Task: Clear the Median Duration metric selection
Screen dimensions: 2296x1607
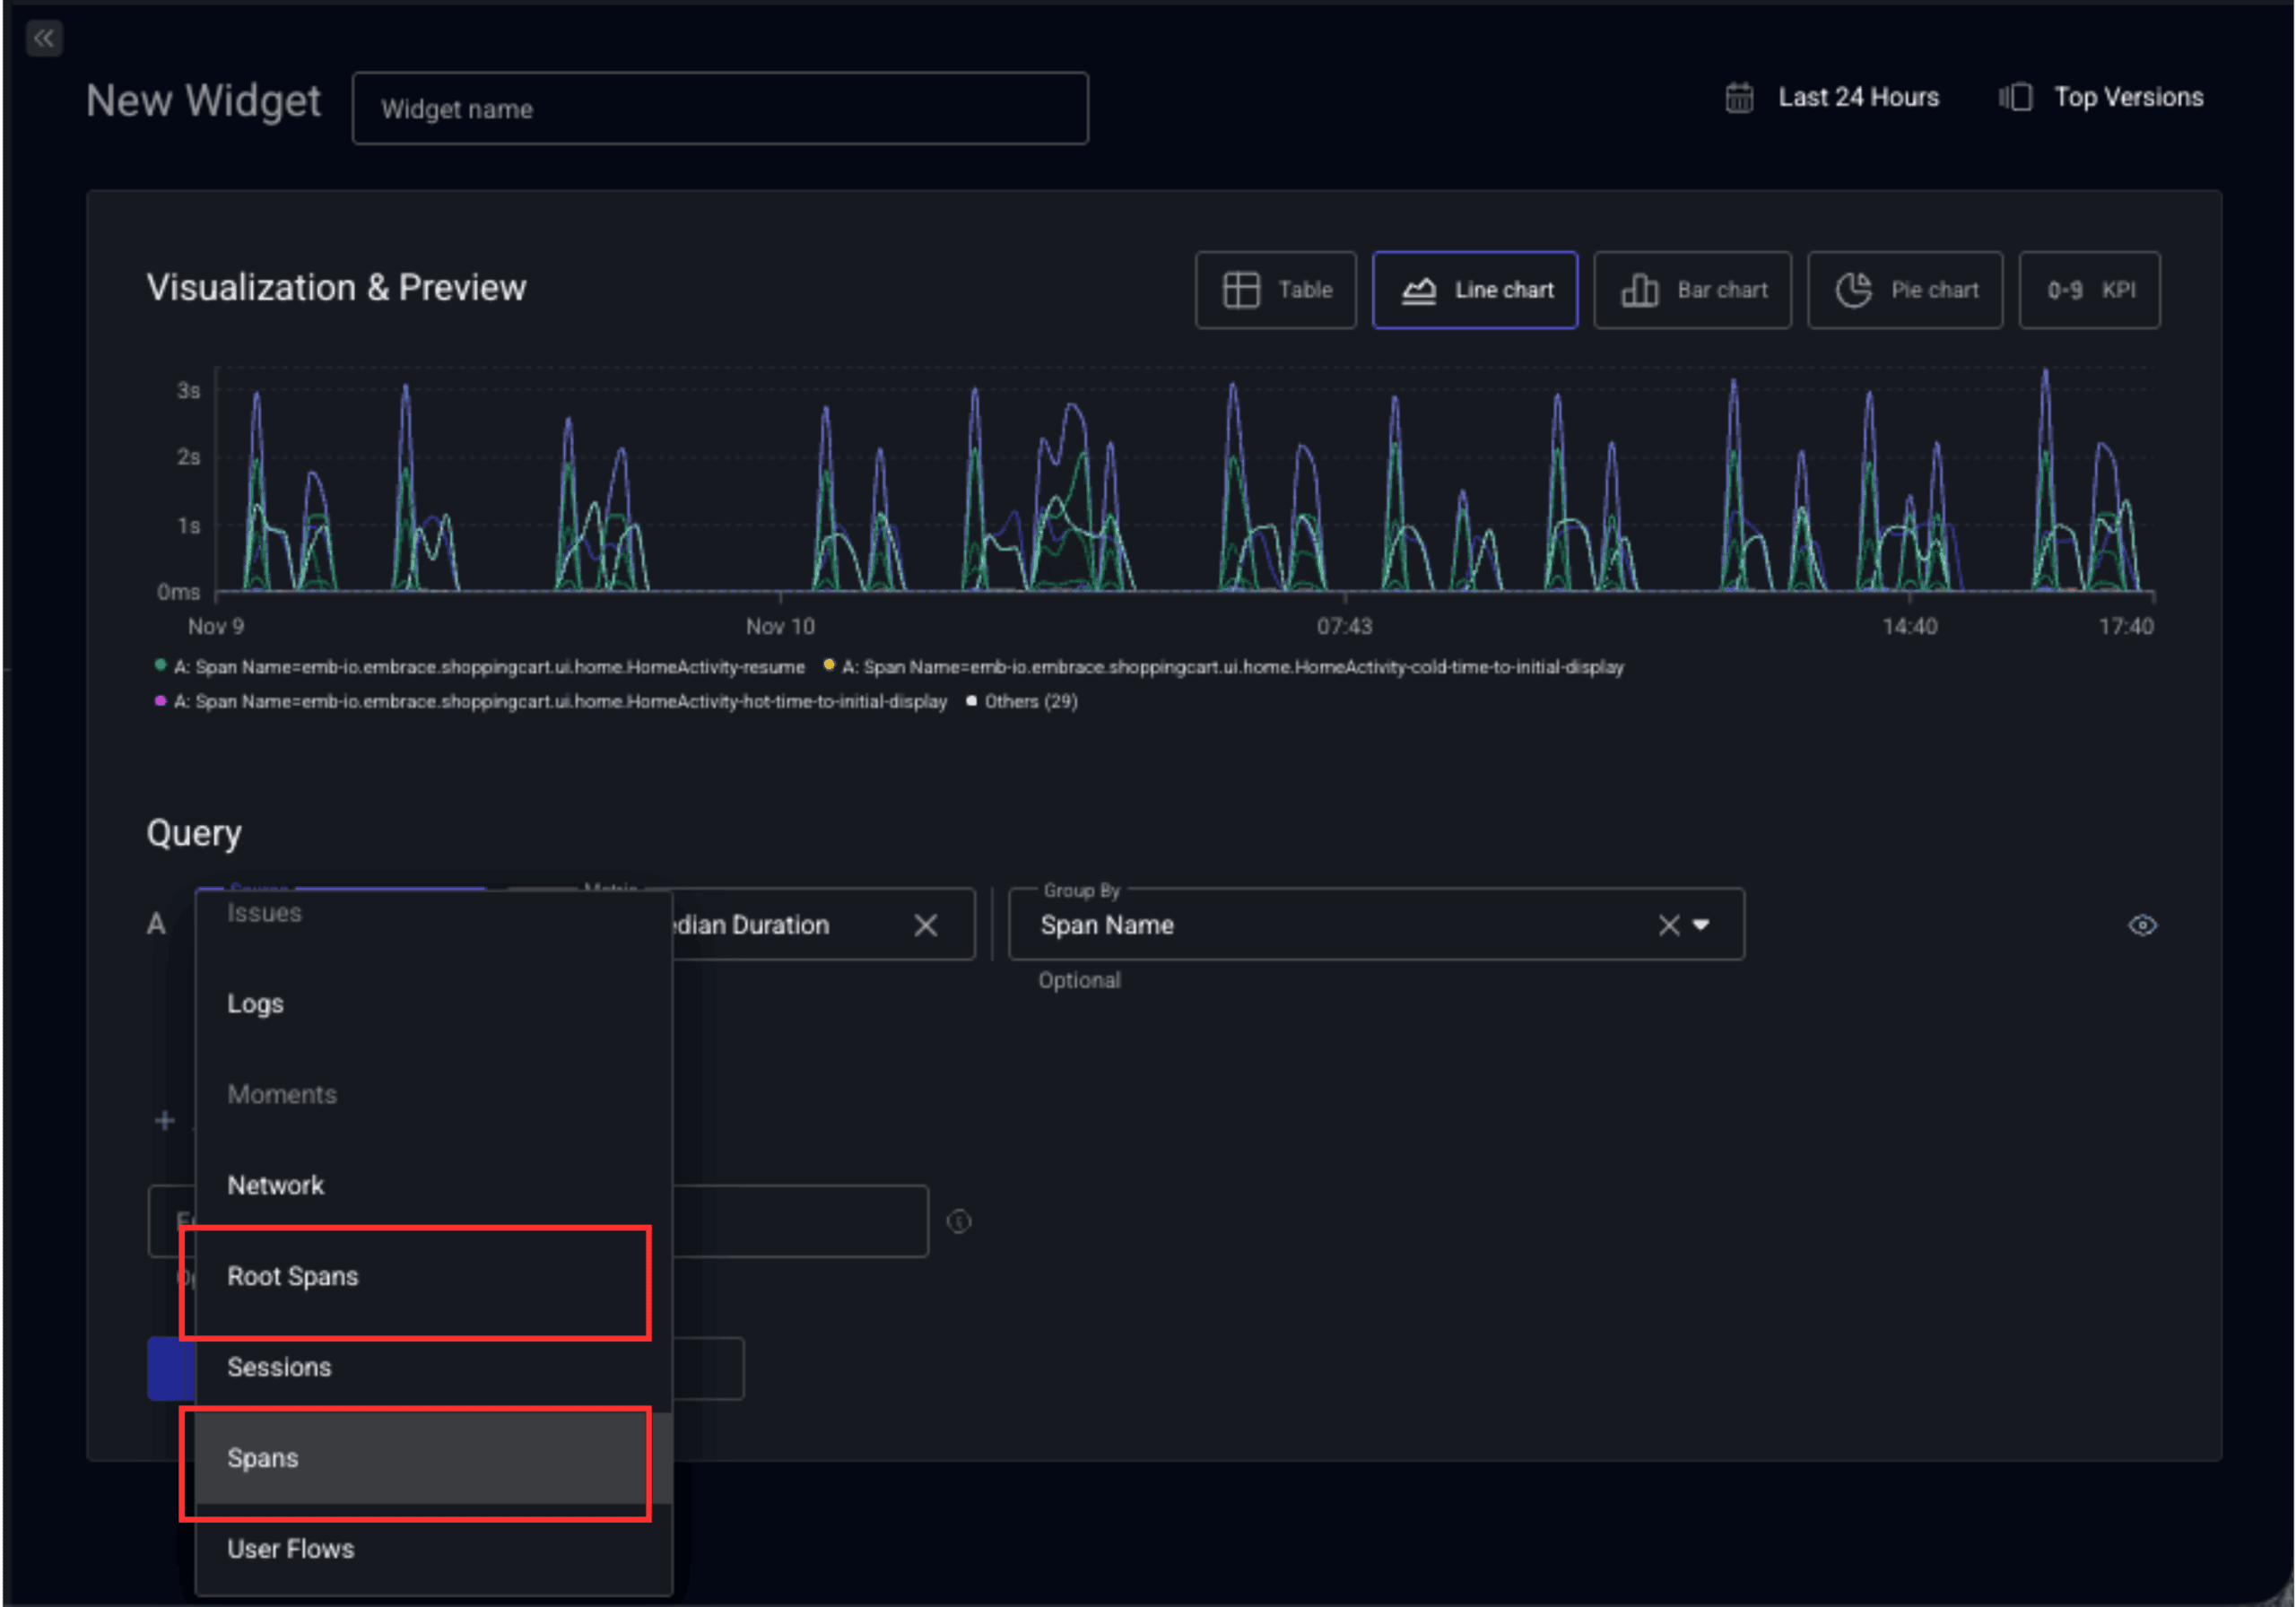Action: (925, 925)
